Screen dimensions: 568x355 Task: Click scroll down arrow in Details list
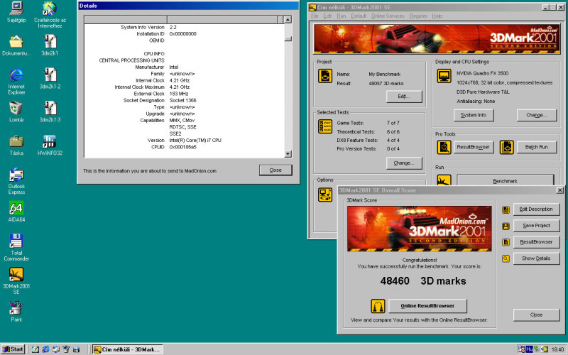click(288, 154)
